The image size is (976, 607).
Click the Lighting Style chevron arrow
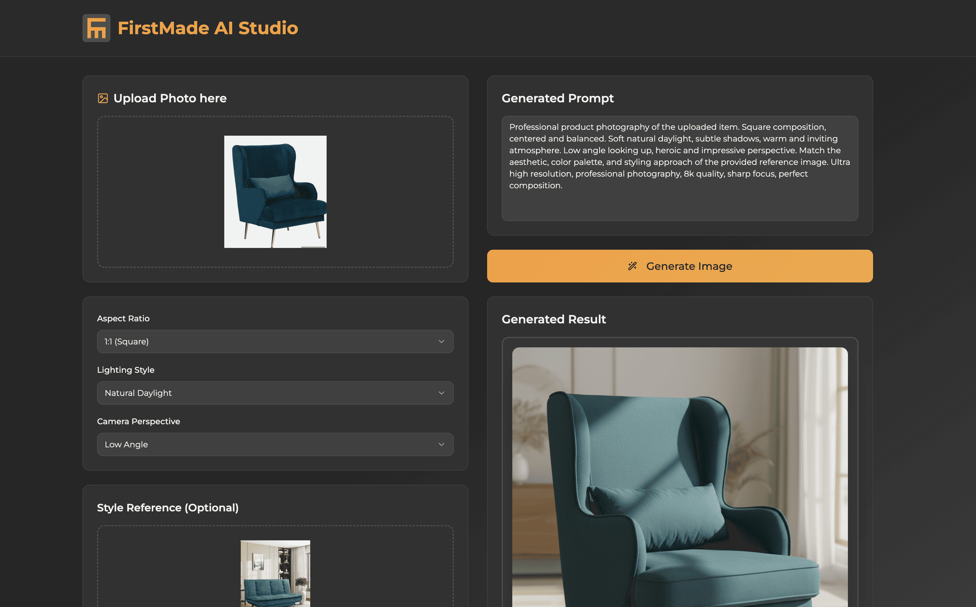coord(441,393)
